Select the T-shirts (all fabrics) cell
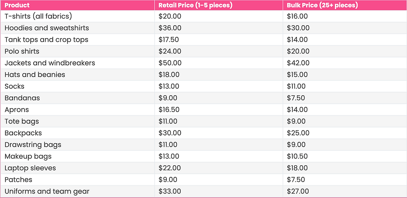407x198 pixels. pos(38,16)
